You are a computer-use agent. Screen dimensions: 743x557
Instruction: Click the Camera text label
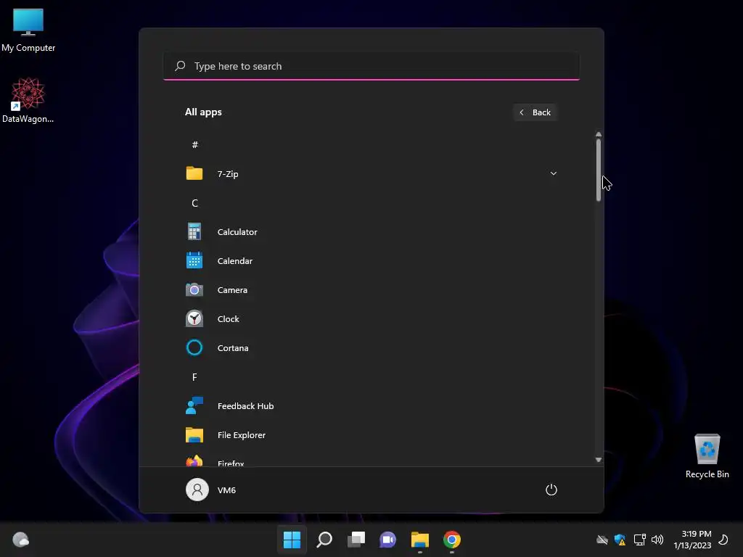232,290
